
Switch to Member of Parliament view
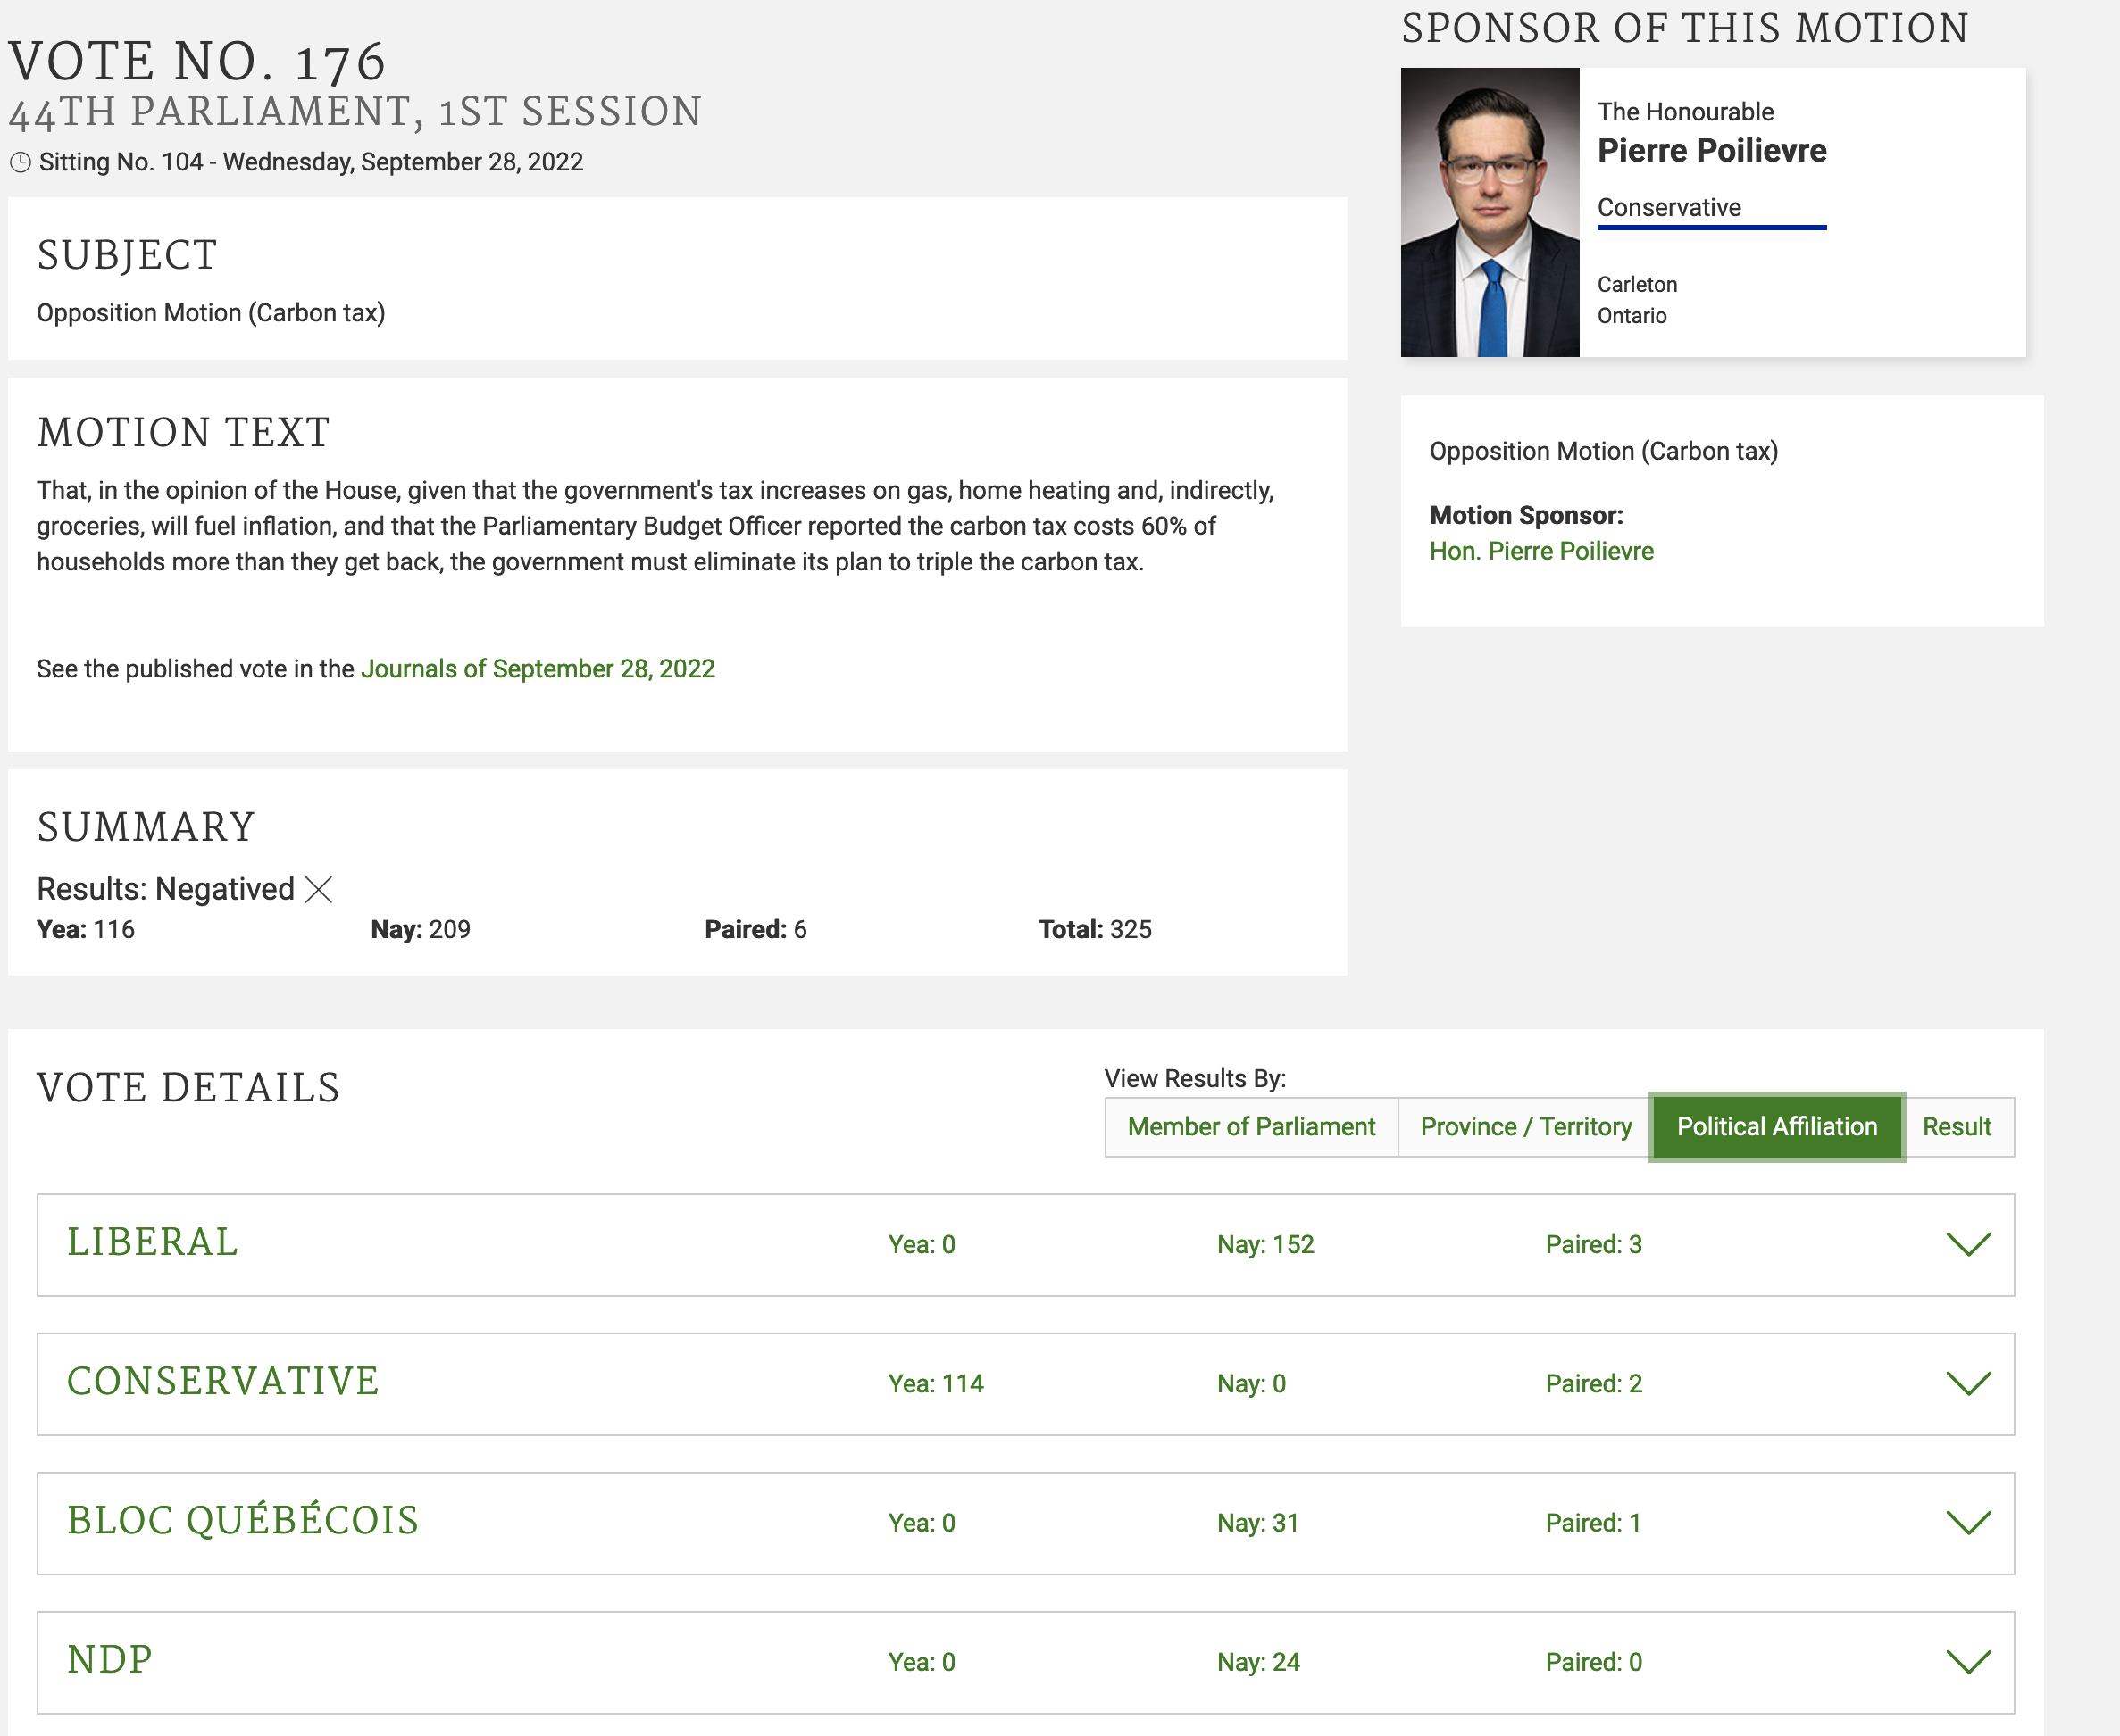1250,1127
